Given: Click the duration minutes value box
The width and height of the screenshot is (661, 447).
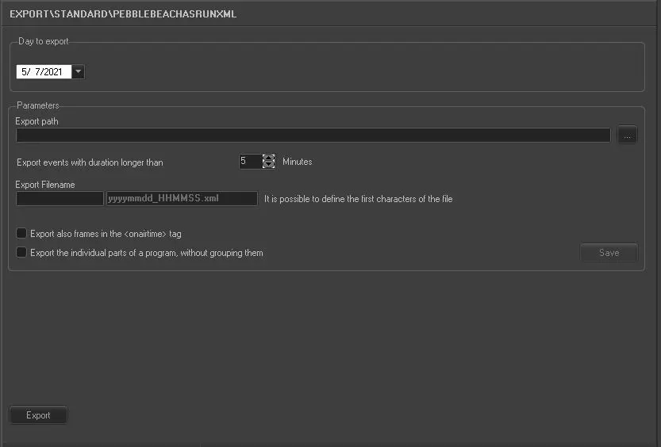Looking at the screenshot, I should [249, 162].
